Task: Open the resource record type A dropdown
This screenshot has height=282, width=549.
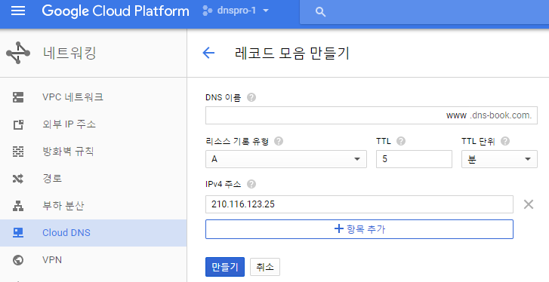Action: coord(286,159)
